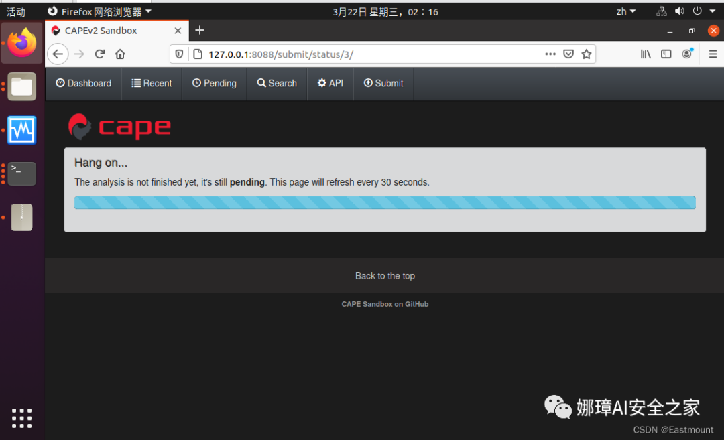Viewport: 724px width, 440px height.
Task: Expand the Firefox 网络浏览器 app menu
Action: pyautogui.click(x=100, y=11)
